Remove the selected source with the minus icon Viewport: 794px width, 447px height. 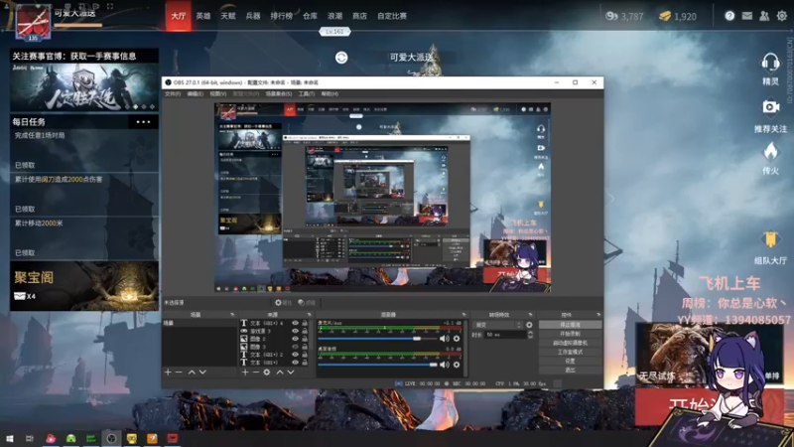(256, 372)
